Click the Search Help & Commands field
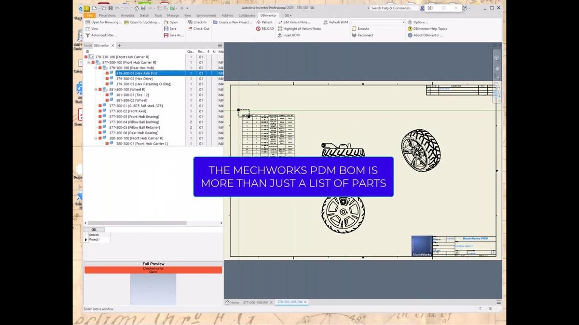This screenshot has width=579, height=325. pyautogui.click(x=394, y=8)
